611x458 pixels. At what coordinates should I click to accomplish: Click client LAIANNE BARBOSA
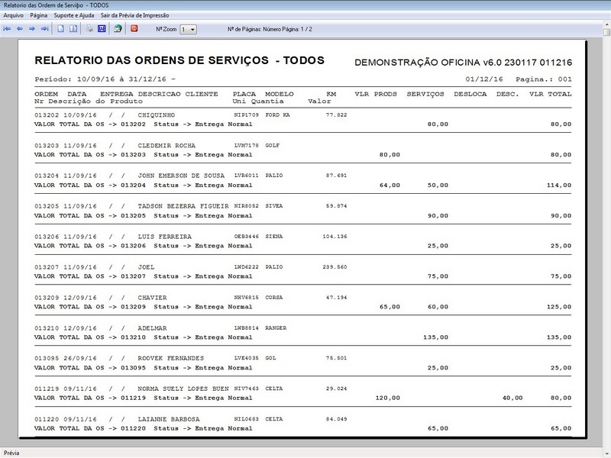(169, 419)
